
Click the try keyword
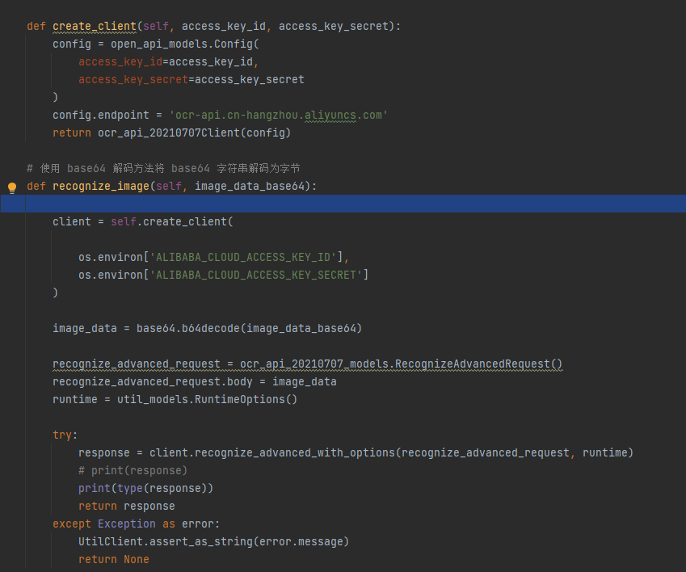[x=62, y=435]
